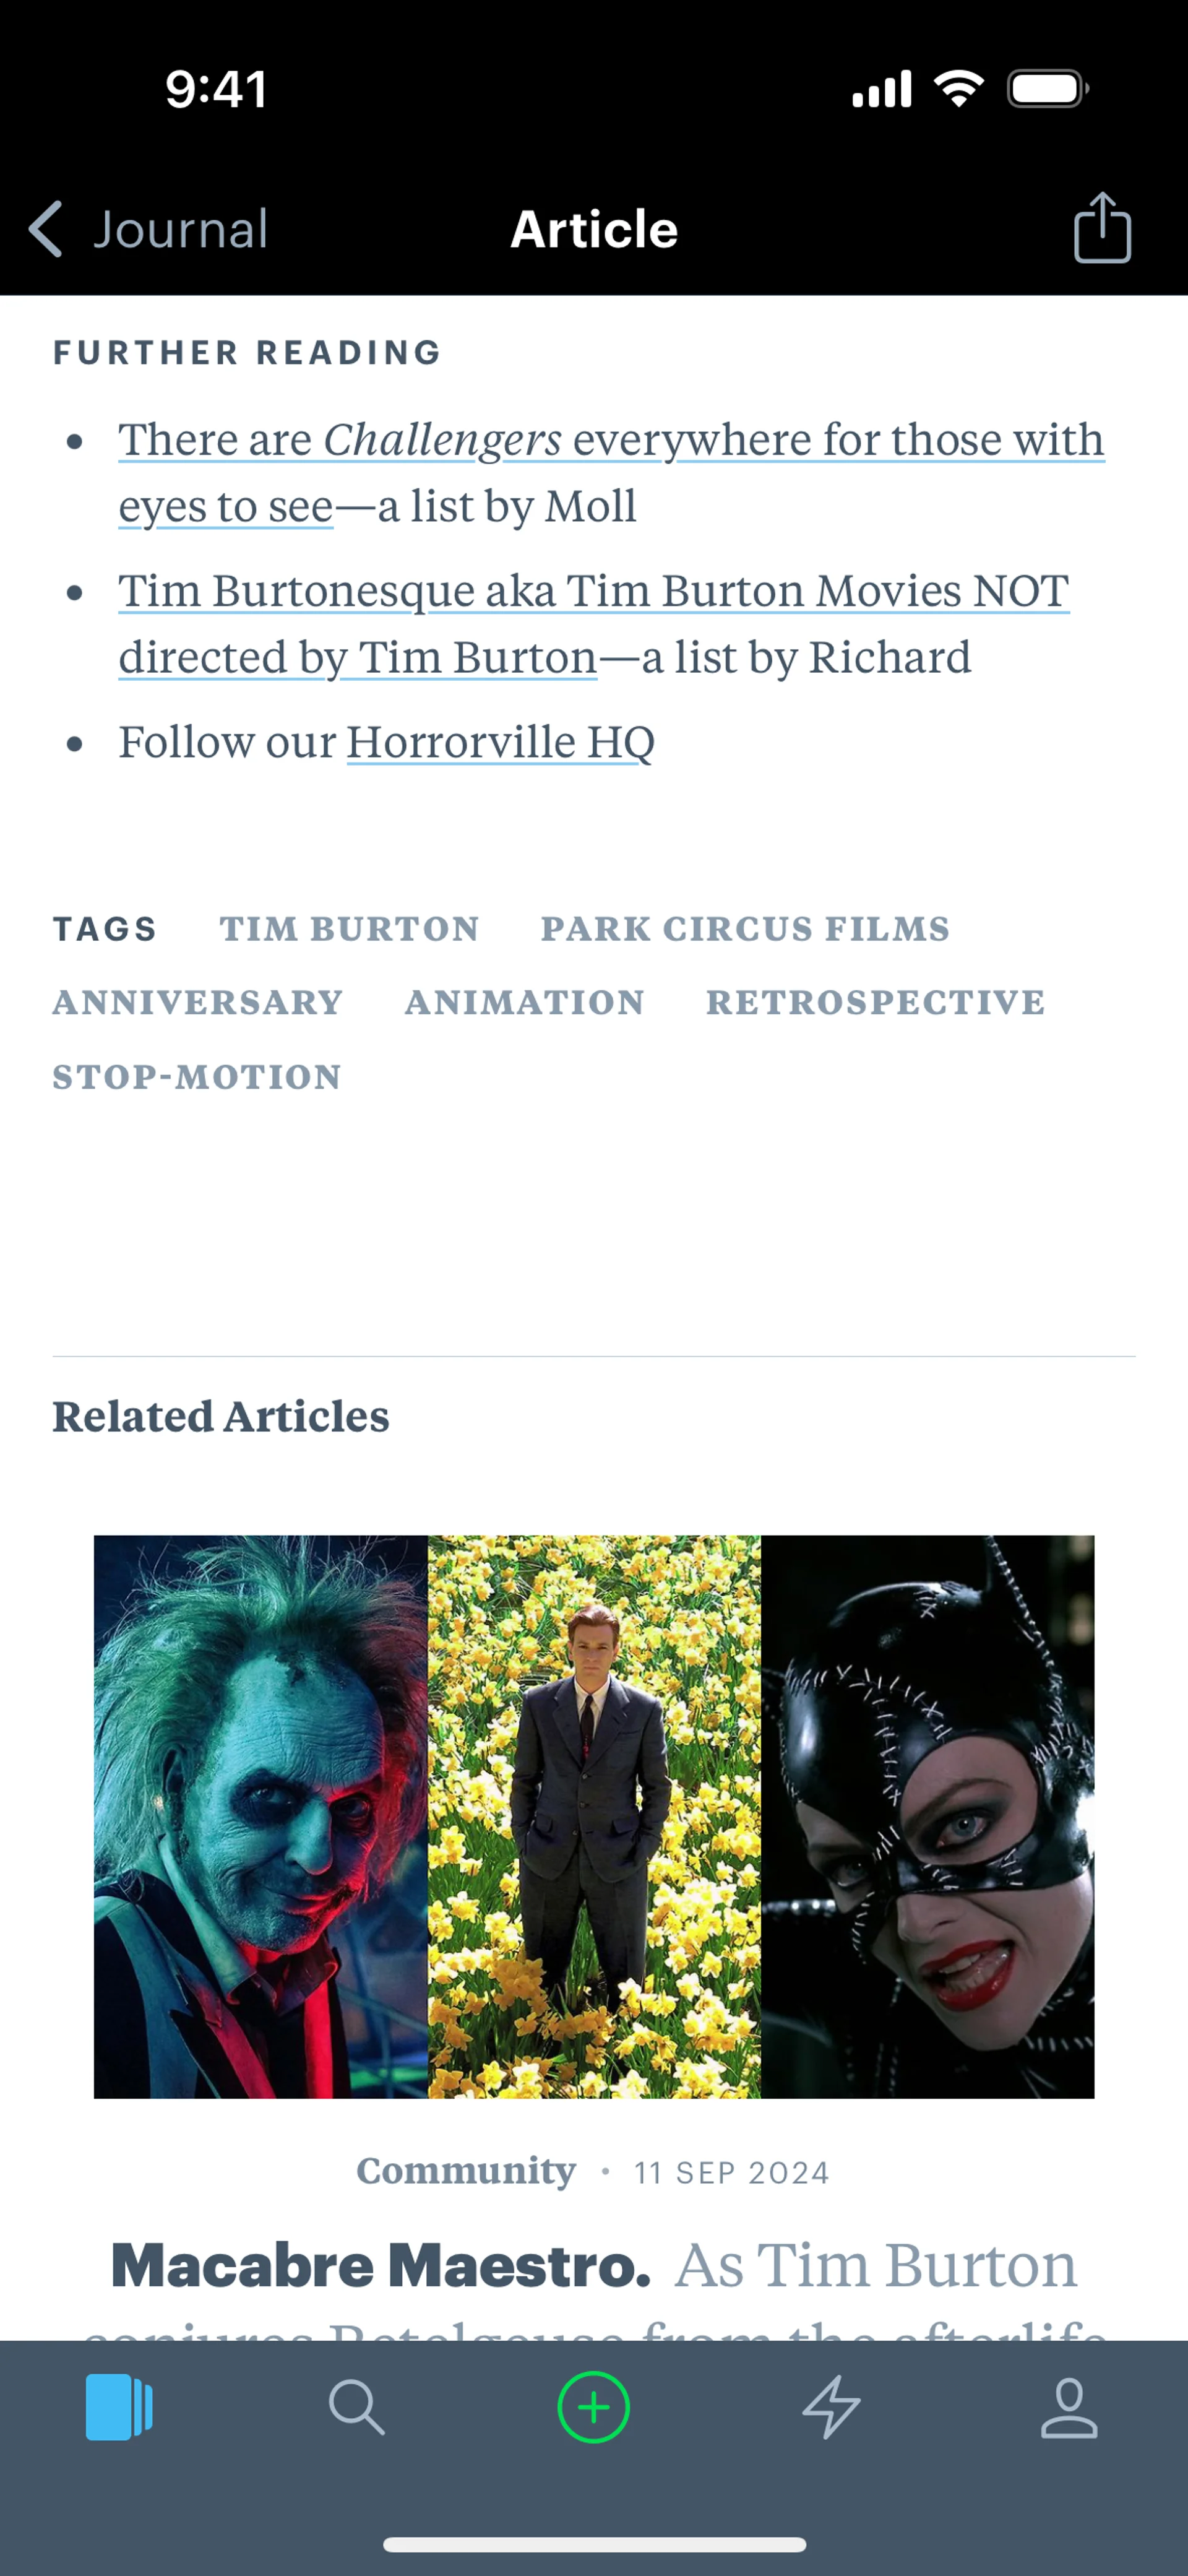The image size is (1188, 2576).
Task: Open the Challengers everywhere list link
Action: [611, 472]
